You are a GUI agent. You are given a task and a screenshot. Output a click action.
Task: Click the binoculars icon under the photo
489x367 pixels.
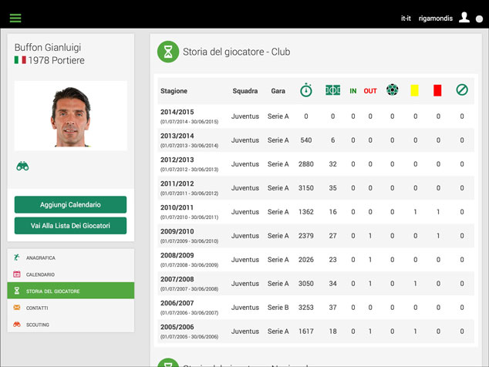[x=22, y=166]
